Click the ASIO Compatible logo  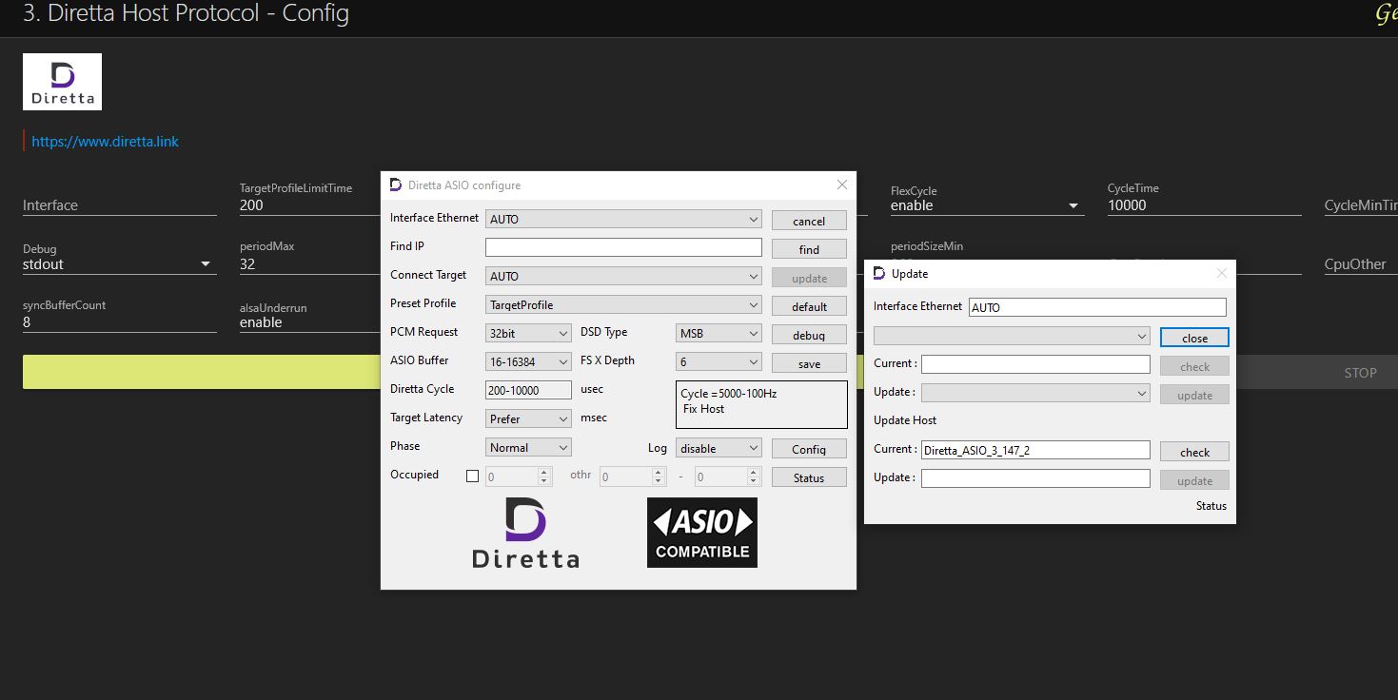pyautogui.click(x=702, y=533)
